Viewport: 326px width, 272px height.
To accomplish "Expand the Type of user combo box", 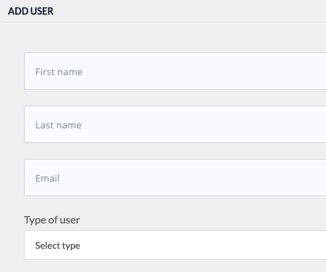I will pyautogui.click(x=175, y=245).
